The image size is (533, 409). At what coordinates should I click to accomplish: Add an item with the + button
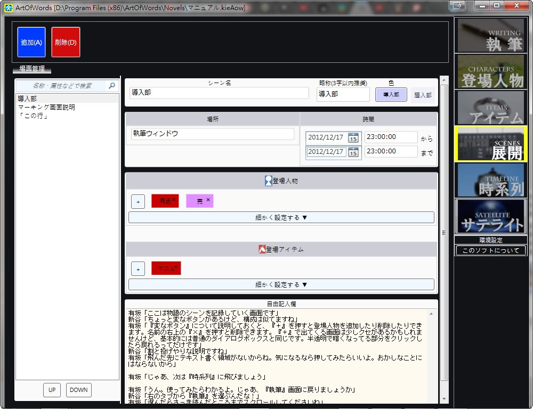click(138, 269)
